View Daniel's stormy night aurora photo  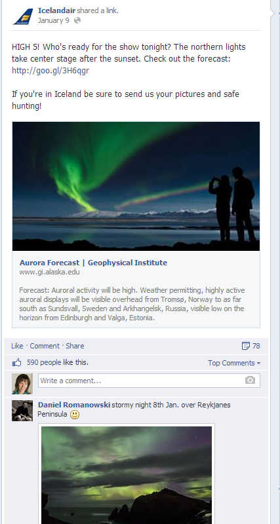tap(127, 475)
